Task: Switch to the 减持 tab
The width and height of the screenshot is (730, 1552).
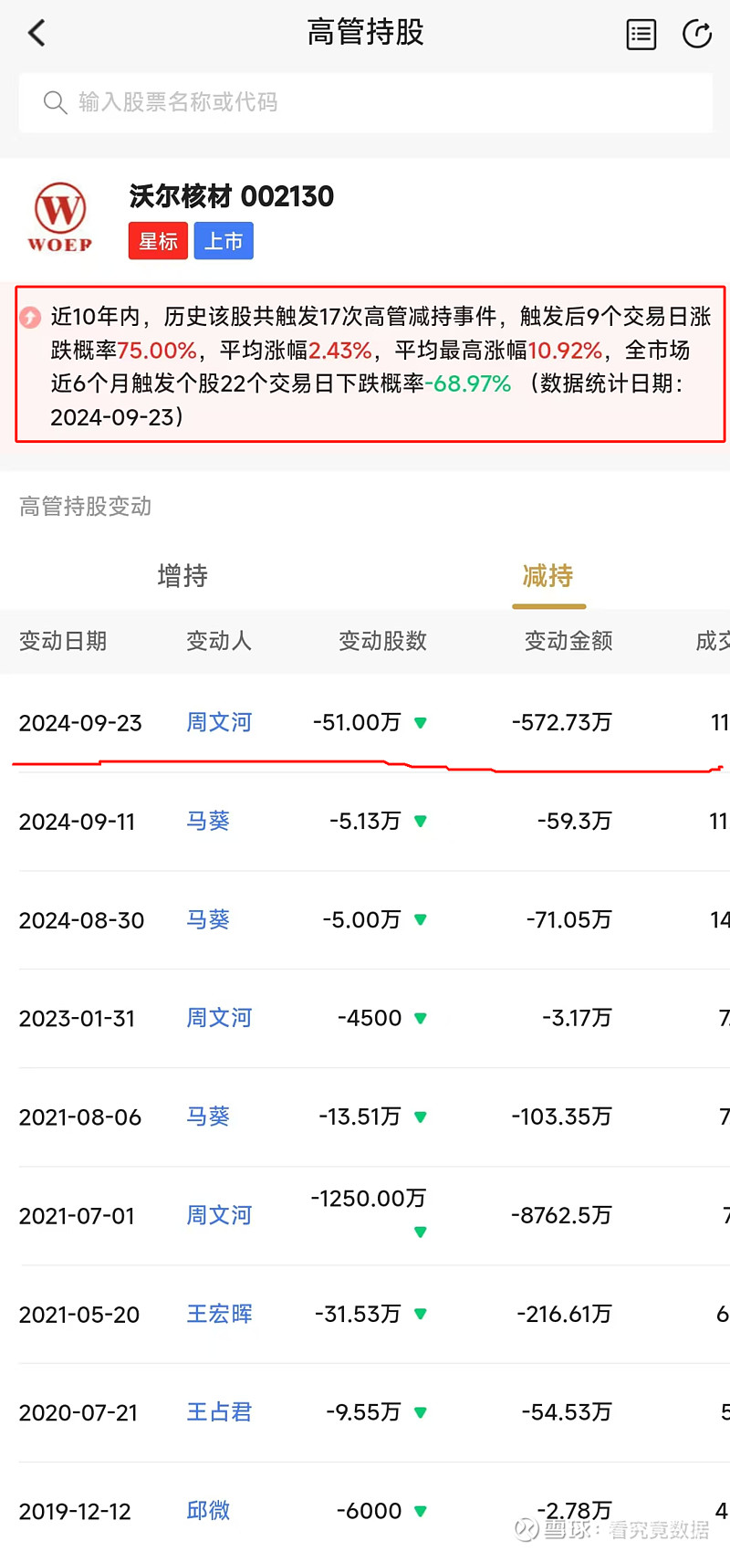Action: point(547,576)
